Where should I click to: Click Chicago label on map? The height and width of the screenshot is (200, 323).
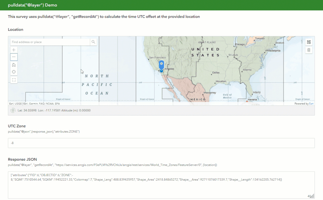pos(240,44)
